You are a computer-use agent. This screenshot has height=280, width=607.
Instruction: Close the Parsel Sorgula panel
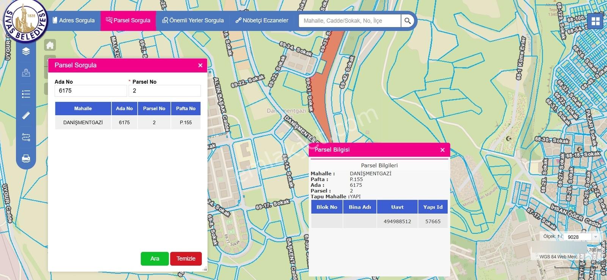[x=200, y=65]
